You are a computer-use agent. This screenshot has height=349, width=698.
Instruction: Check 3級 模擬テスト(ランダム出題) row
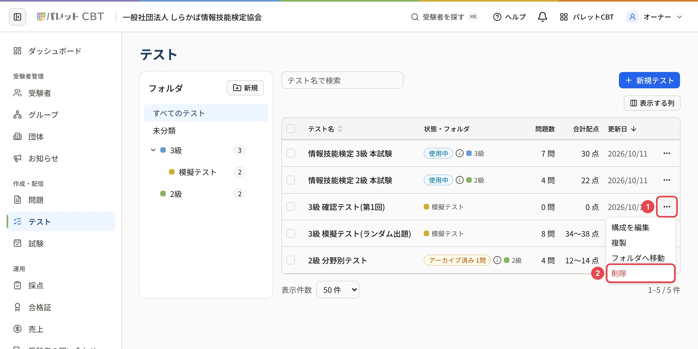coord(291,233)
